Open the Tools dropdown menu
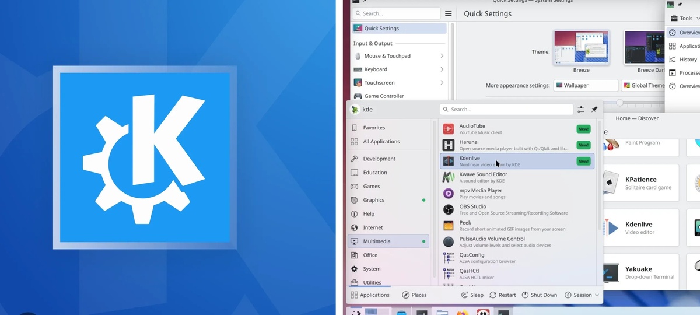This screenshot has height=315, width=700. [x=684, y=19]
